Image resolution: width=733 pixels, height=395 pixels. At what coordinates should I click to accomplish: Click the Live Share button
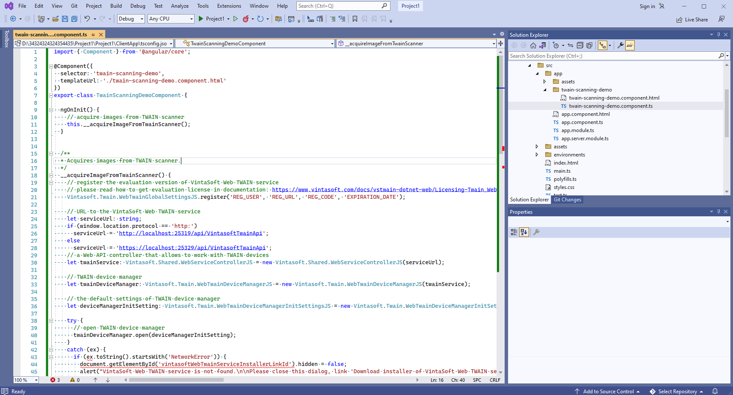(692, 20)
